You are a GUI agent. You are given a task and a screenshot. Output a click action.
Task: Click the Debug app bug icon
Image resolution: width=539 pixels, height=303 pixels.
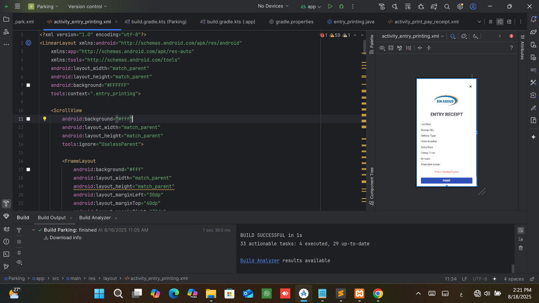pos(341,6)
